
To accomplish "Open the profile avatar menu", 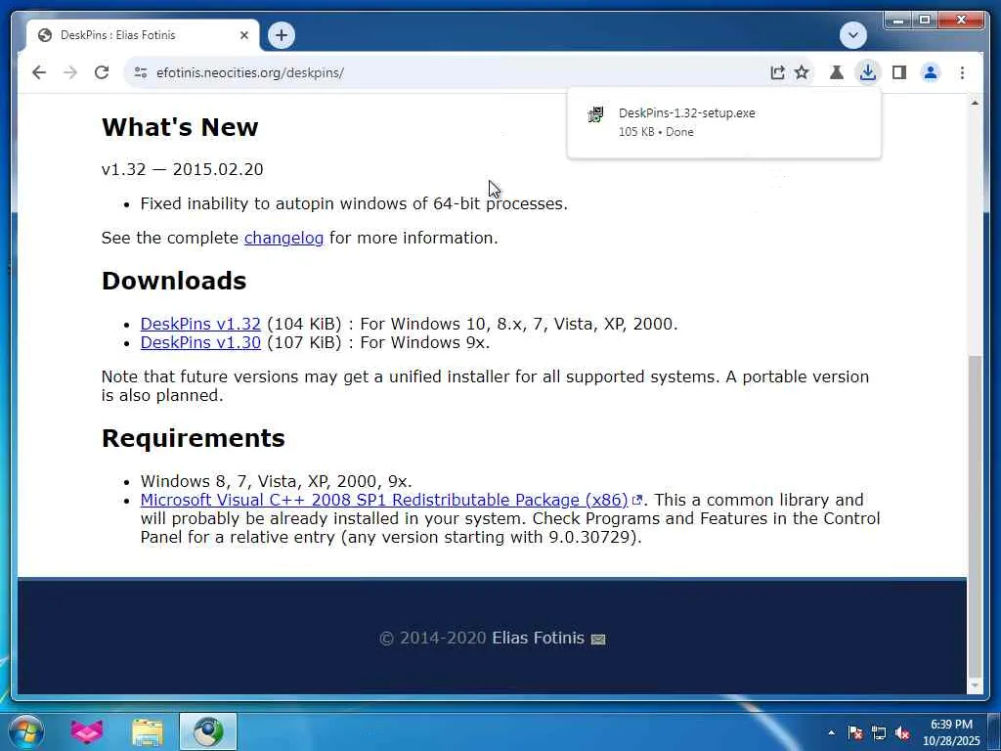I will tap(931, 72).
